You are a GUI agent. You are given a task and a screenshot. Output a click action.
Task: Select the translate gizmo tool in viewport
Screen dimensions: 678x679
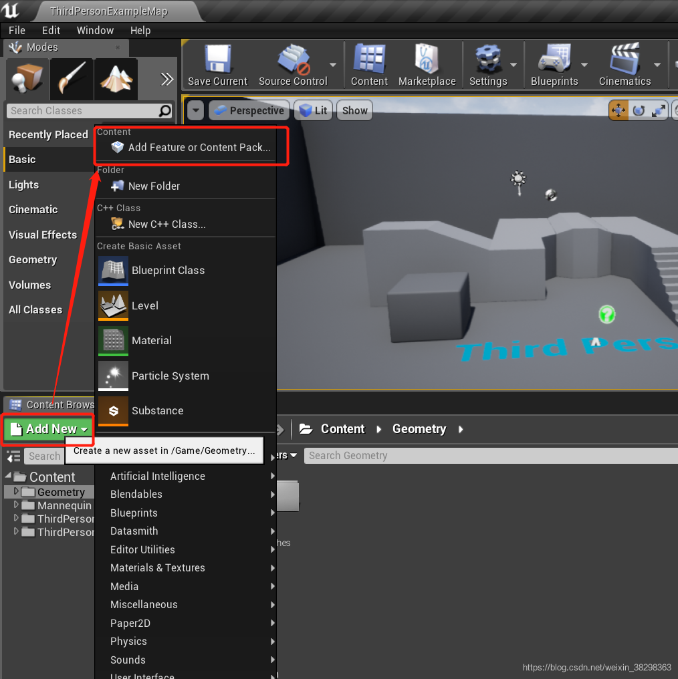pos(618,110)
